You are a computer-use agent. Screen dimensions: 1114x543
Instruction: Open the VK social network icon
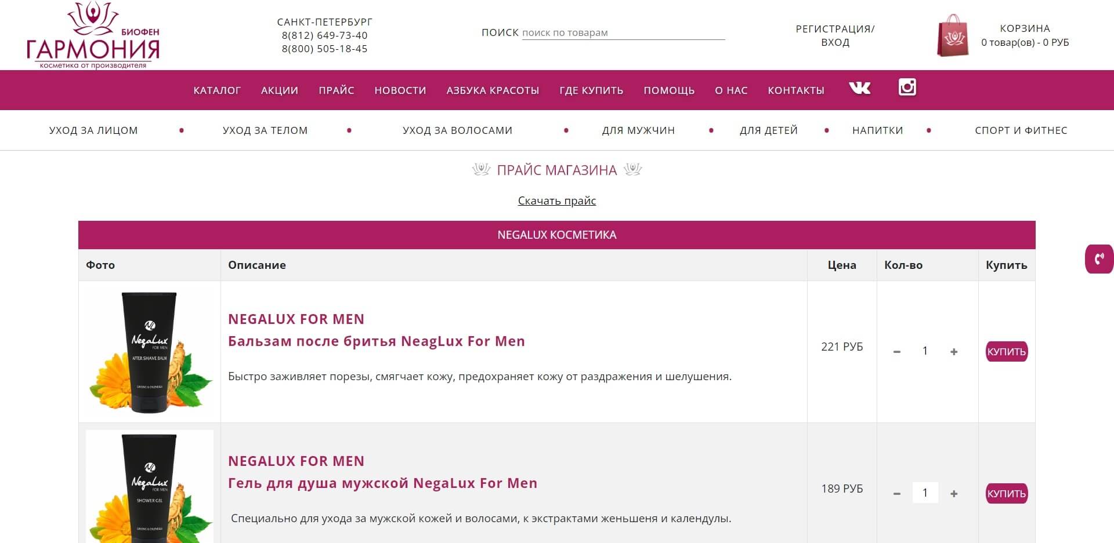click(x=859, y=88)
